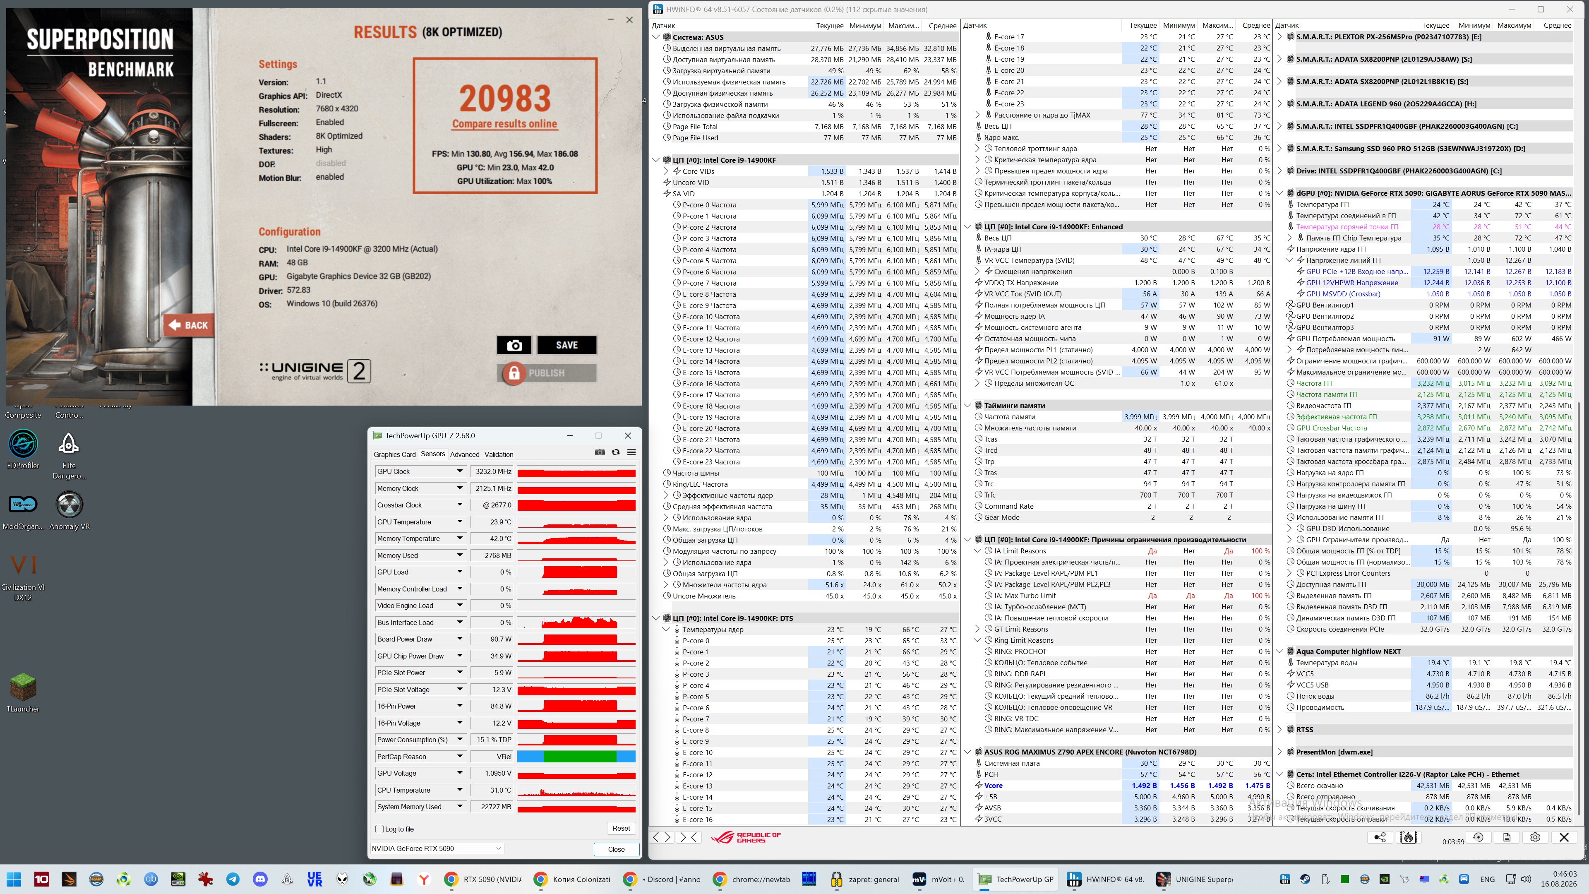
Task: Enable the Log to file checkbox in GPU-Z
Action: (379, 829)
